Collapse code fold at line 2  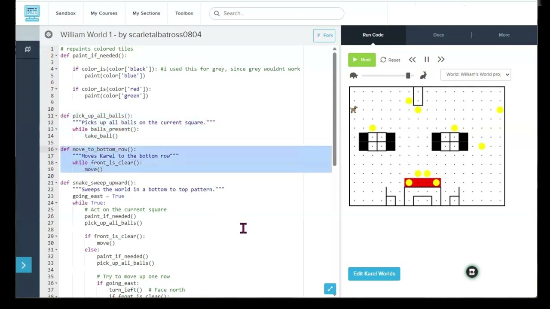point(56,56)
